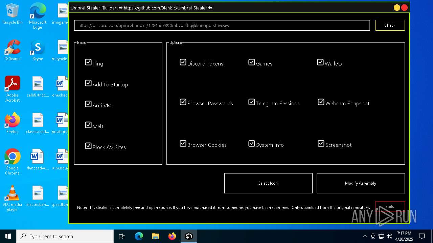The width and height of the screenshot is (433, 243).
Task: Click the Check button
Action: (390, 25)
